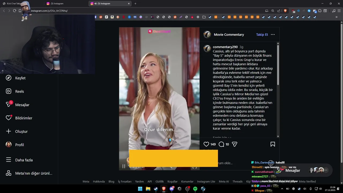
Task: Click the caption scrollbar down arrow
Action: pos(278,136)
